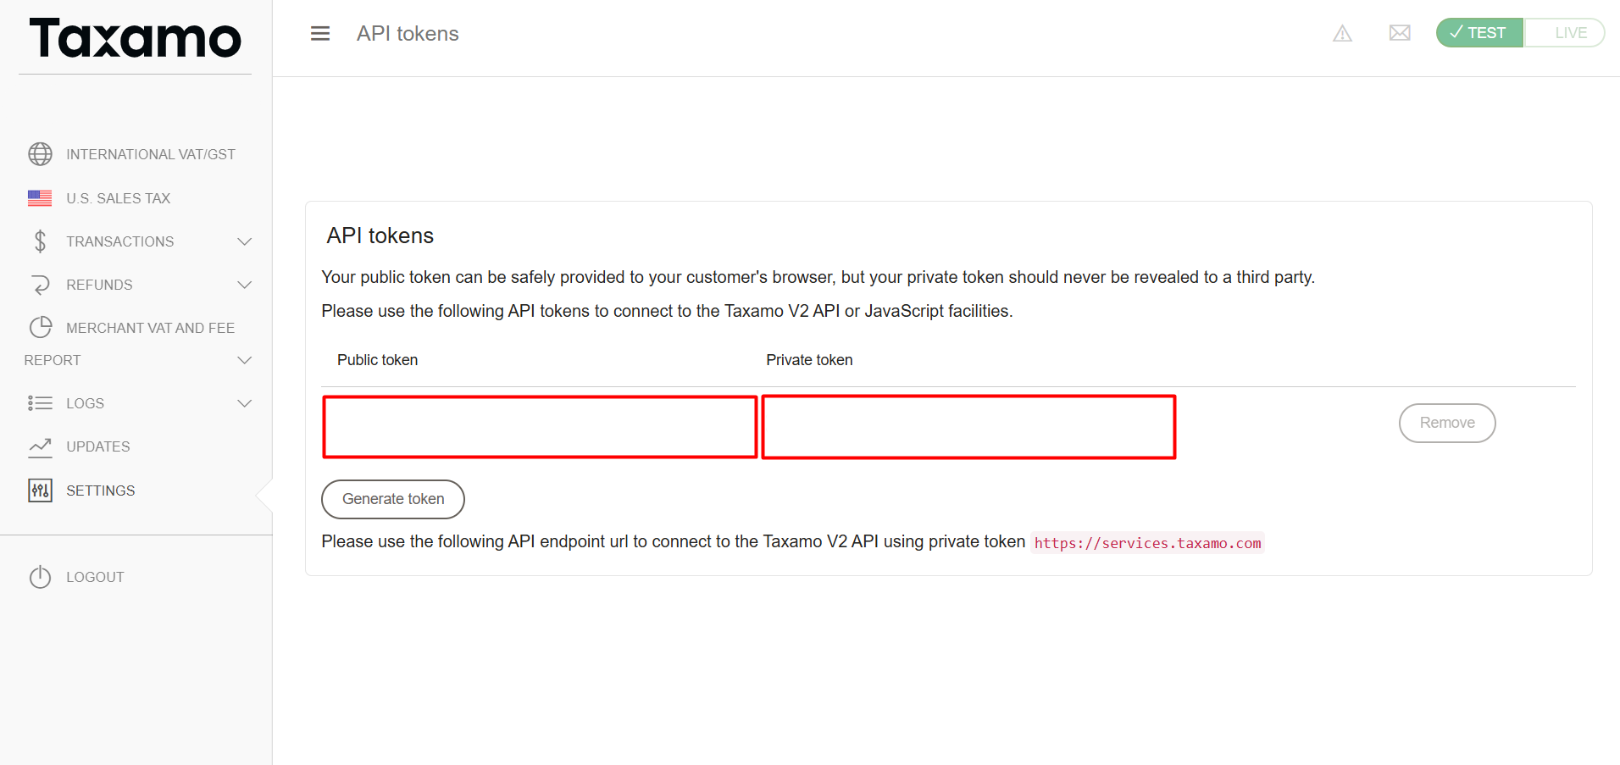Open Settings menu item
Screen dimensions: 1620x765
[101, 491]
